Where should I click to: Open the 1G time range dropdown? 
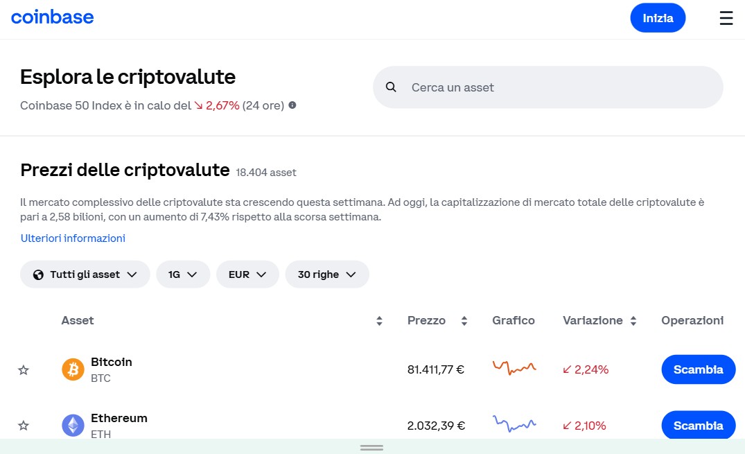click(x=183, y=274)
